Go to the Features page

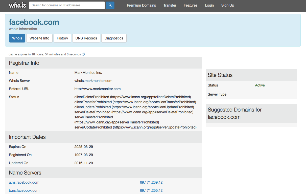191,5
